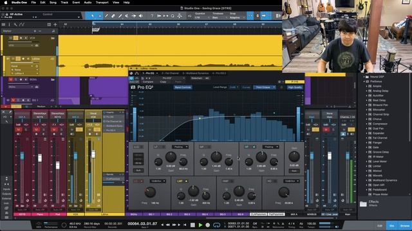Open the Audio menu
The image size is (412, 231).
click(x=88, y=3)
